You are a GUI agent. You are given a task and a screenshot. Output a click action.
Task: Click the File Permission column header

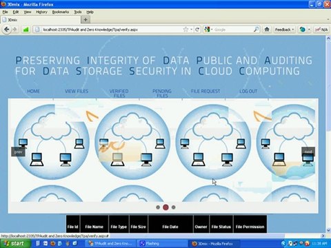click(x=250, y=224)
